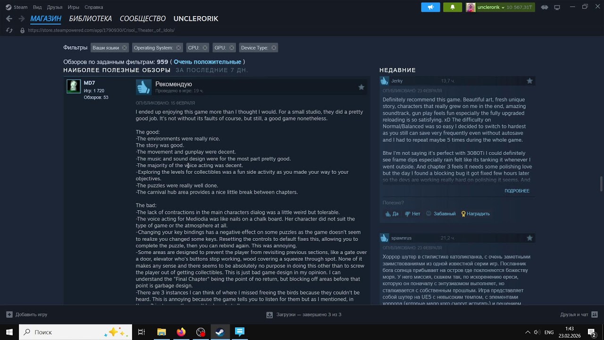
Task: Expand the unclerorik account dropdown
Action: (491, 7)
